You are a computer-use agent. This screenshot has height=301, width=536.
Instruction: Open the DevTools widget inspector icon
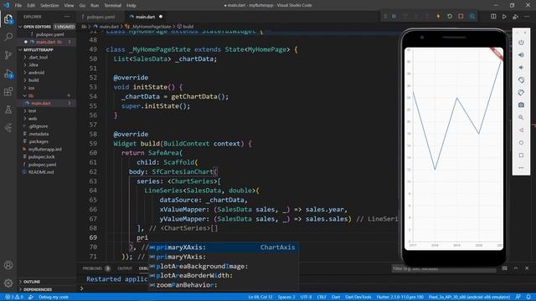pyautogui.click(x=472, y=17)
